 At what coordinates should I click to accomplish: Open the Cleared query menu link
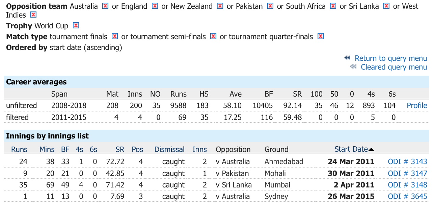(x=394, y=67)
